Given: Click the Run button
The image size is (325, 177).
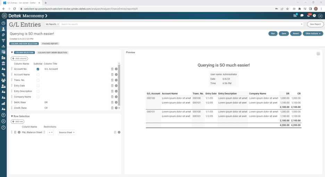Looking at the screenshot, I should [273, 34].
